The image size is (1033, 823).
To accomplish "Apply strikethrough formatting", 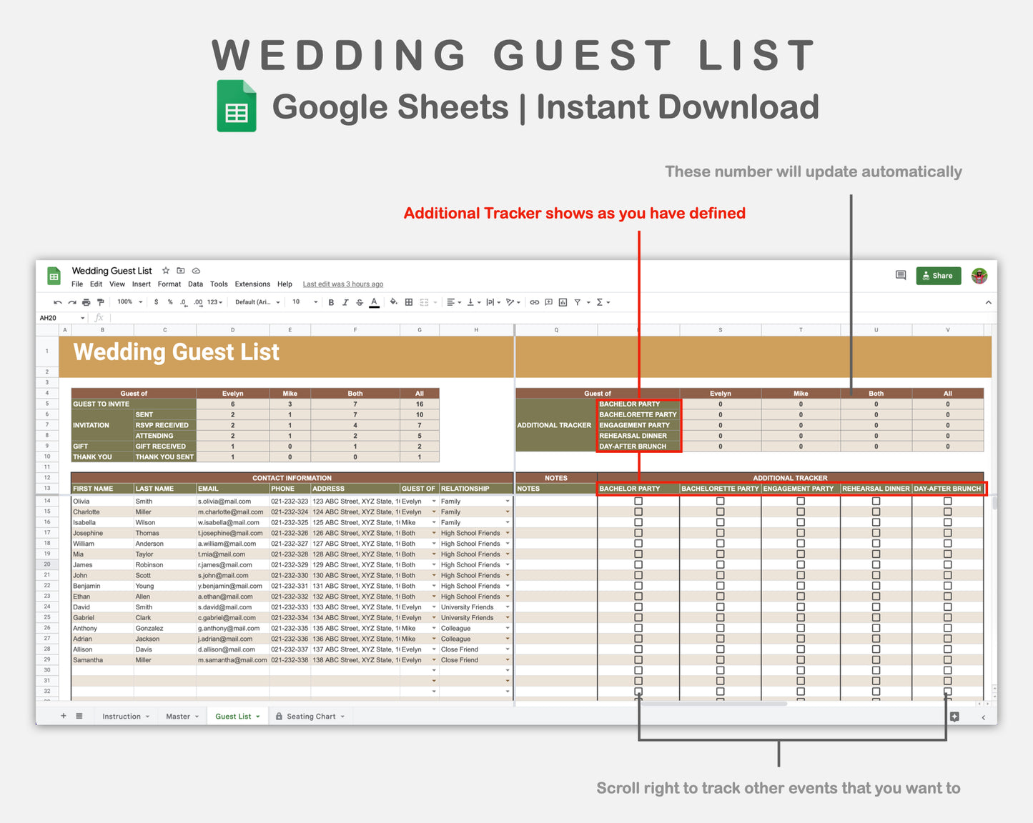I will (x=360, y=301).
